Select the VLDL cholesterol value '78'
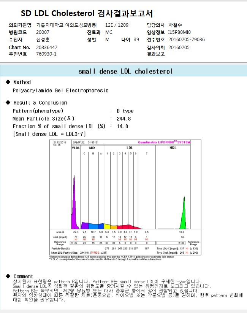Screen dimensions: 247x313 (x=76, y=237)
